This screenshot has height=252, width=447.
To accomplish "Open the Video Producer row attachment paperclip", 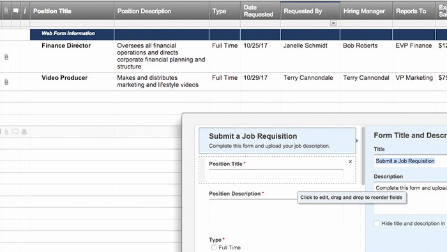I will pos(6,83).
